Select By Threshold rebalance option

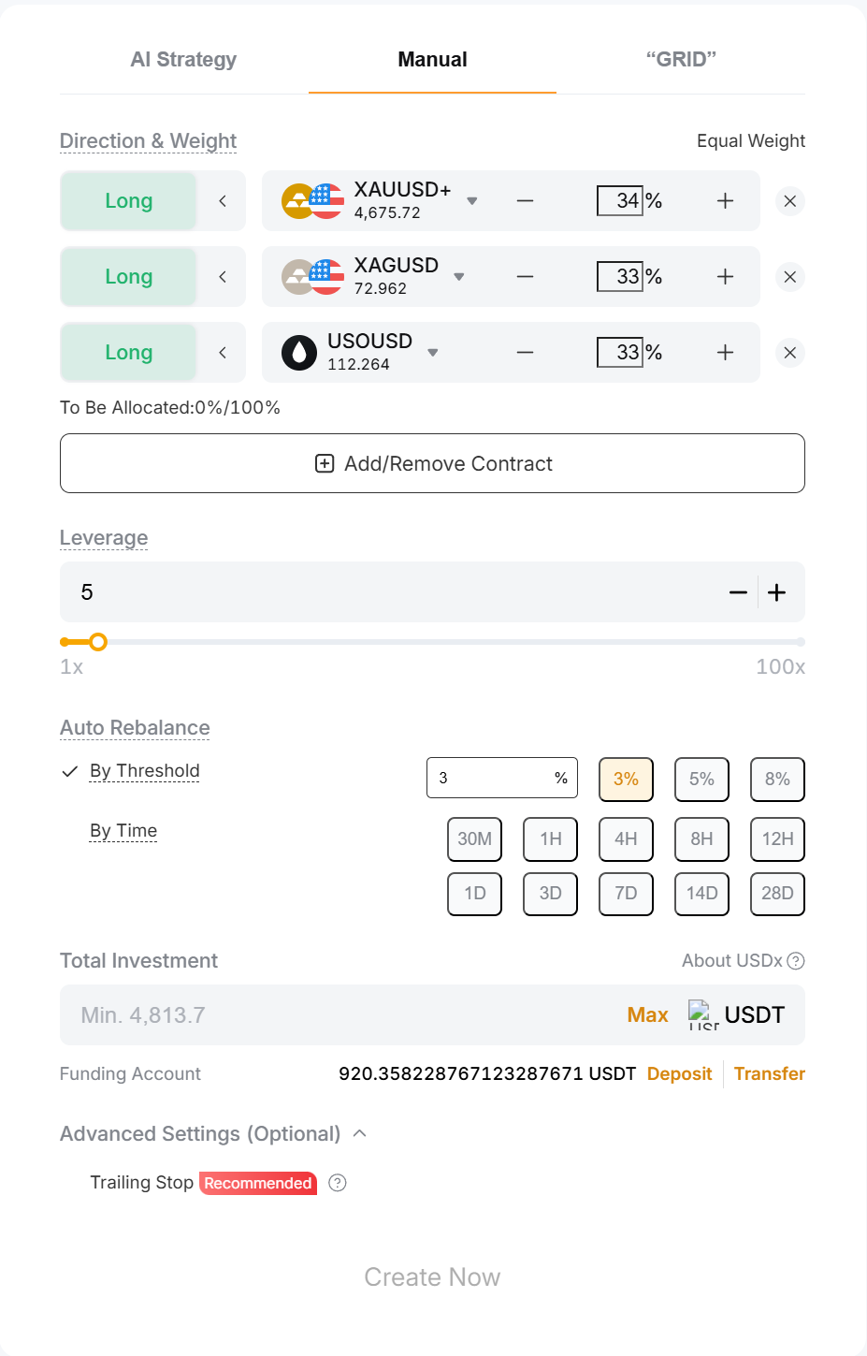144,771
